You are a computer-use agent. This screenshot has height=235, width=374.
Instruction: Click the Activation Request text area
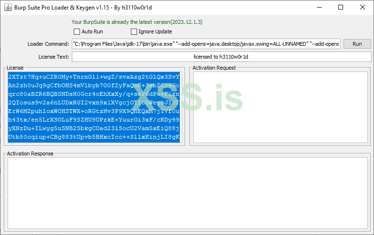(280, 107)
